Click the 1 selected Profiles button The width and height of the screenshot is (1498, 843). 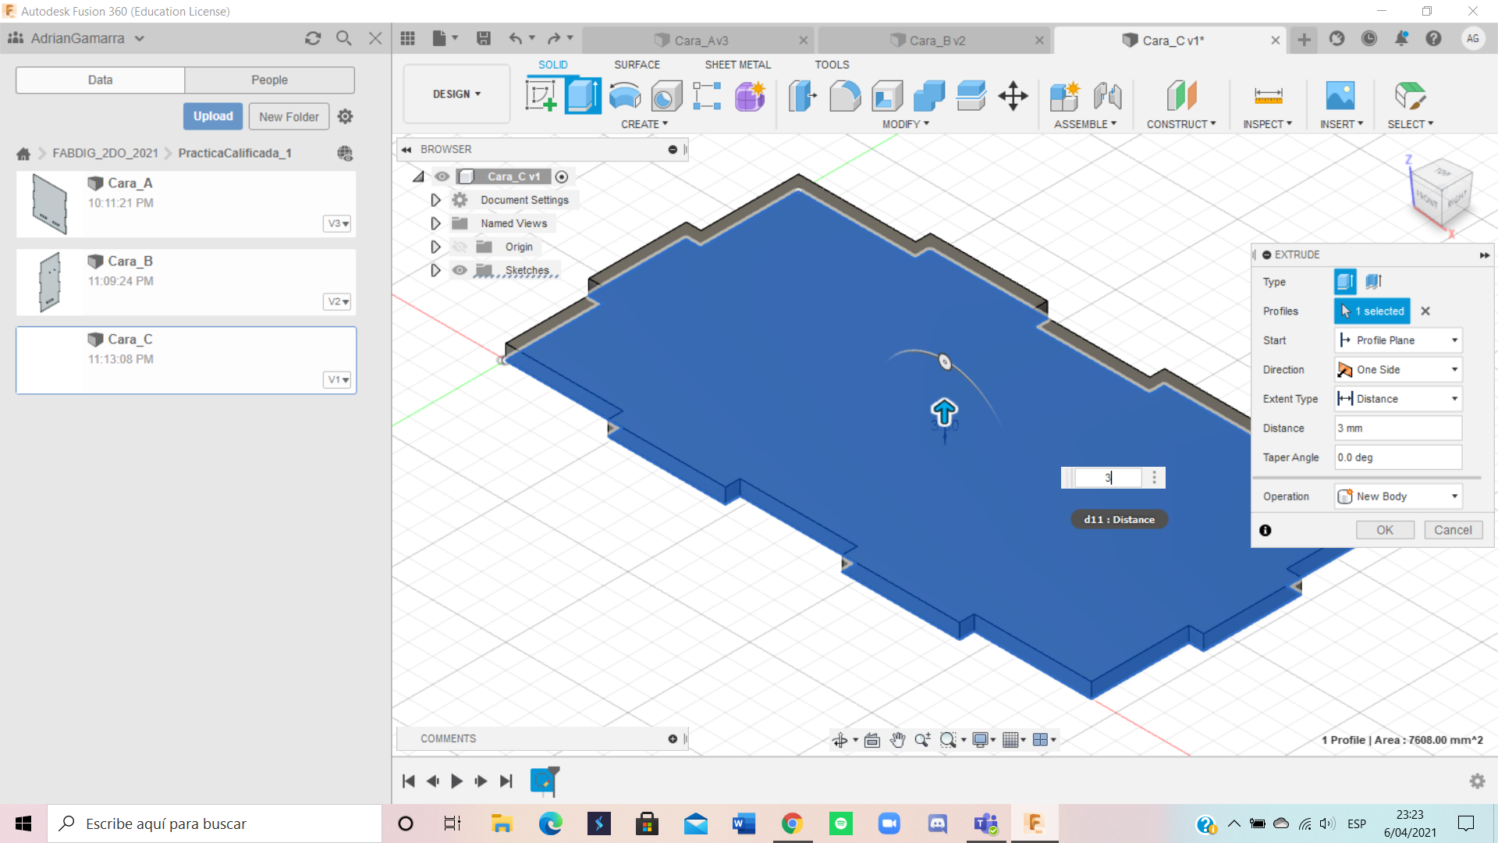(1372, 311)
